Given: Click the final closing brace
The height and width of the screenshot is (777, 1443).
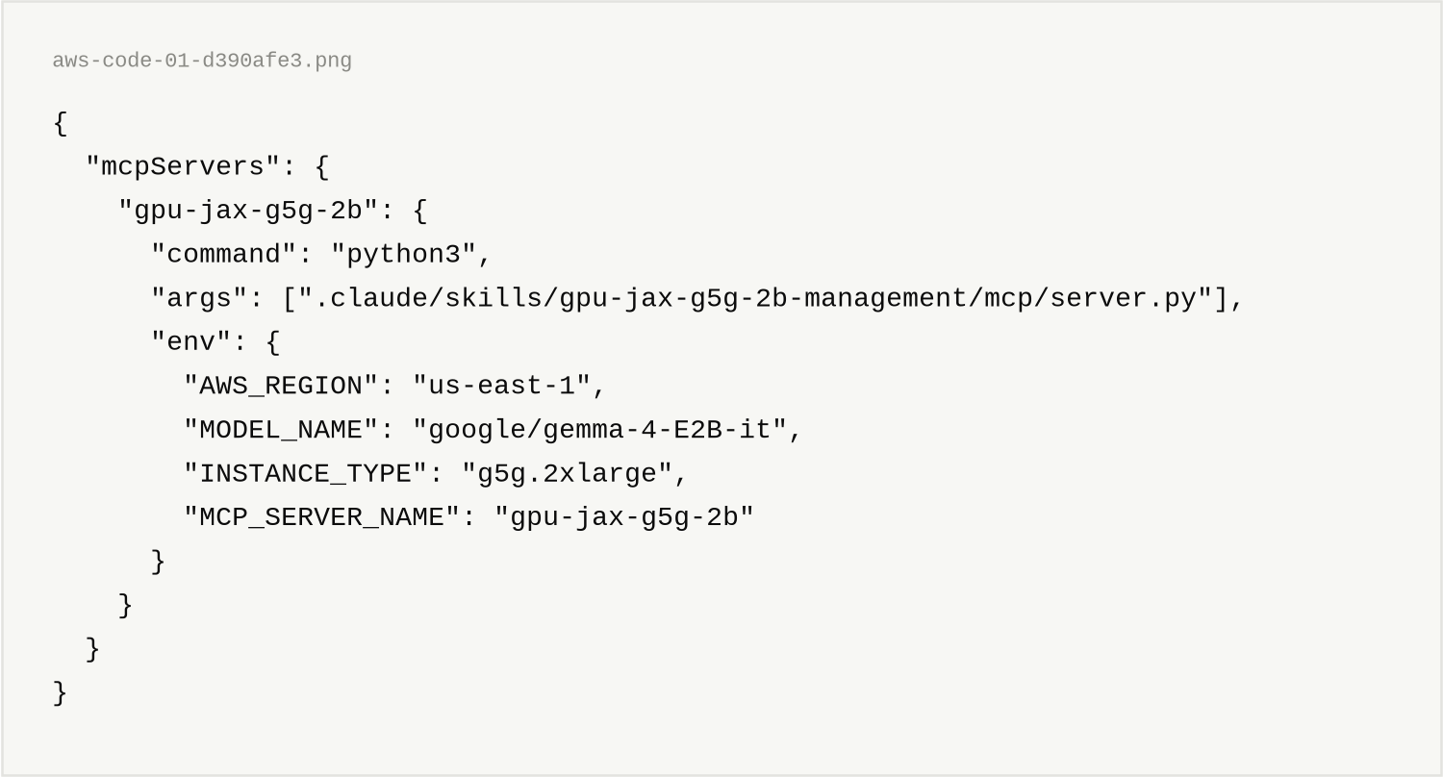Looking at the screenshot, I should [61, 692].
